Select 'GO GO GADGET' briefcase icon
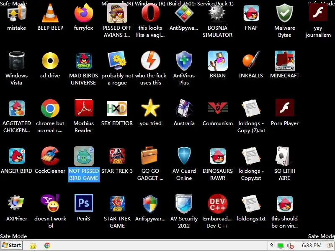The image size is (335, 251). (149, 156)
